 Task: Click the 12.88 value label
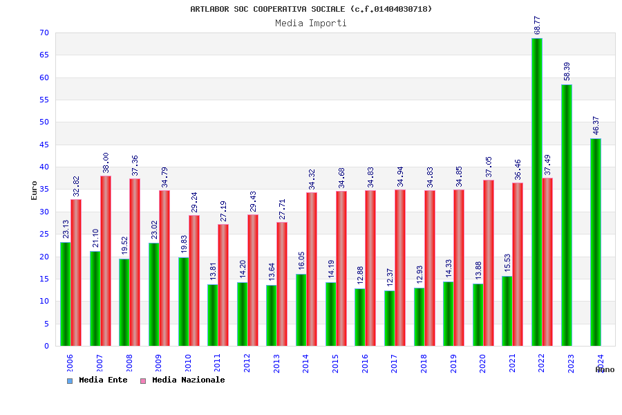tap(360, 275)
